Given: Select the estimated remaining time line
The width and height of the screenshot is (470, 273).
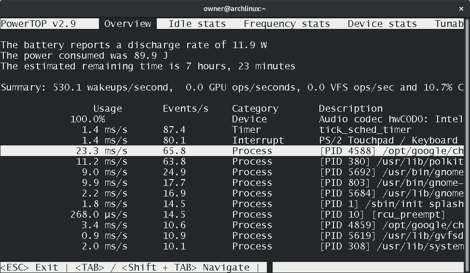Looking at the screenshot, I should [148, 66].
